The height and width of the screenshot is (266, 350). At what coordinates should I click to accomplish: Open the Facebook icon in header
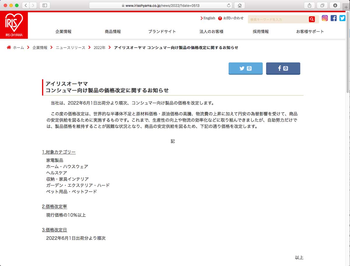pos(334,18)
